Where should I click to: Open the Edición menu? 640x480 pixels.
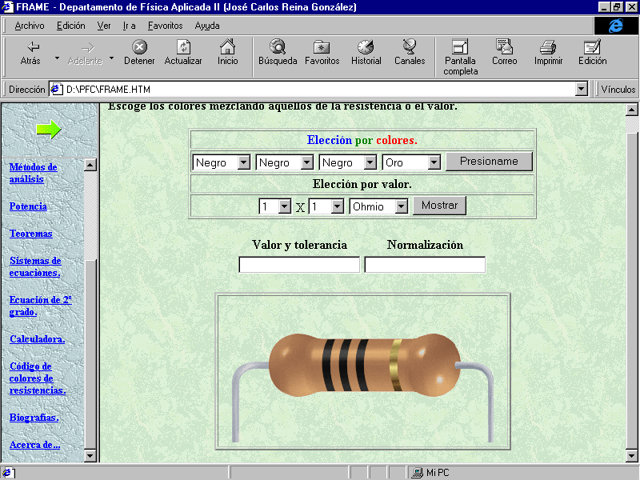[x=71, y=26]
